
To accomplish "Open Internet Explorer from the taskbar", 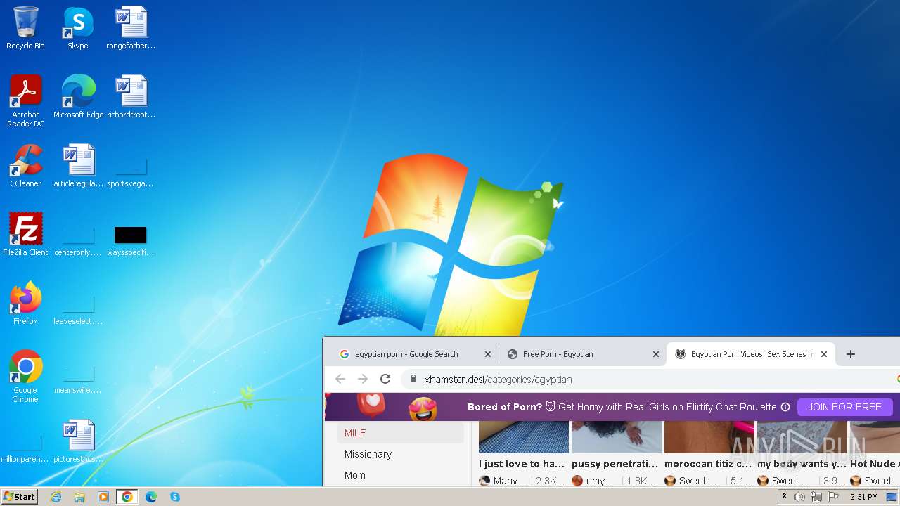I will click(56, 497).
